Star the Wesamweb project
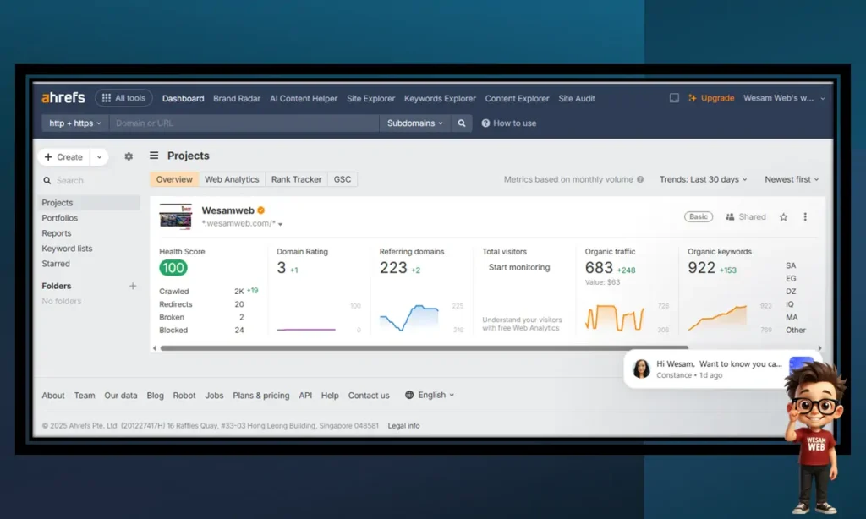 [783, 217]
